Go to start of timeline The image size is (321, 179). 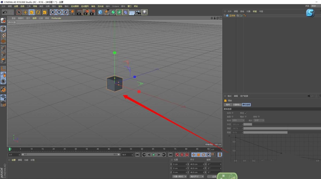coord(137,155)
